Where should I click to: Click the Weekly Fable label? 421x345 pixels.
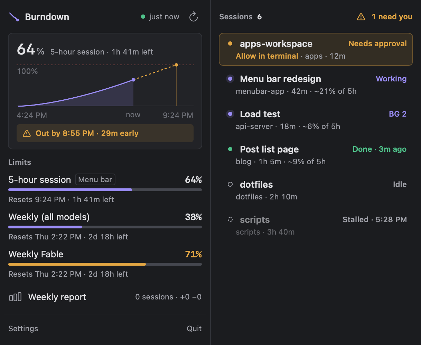pyautogui.click(x=36, y=254)
